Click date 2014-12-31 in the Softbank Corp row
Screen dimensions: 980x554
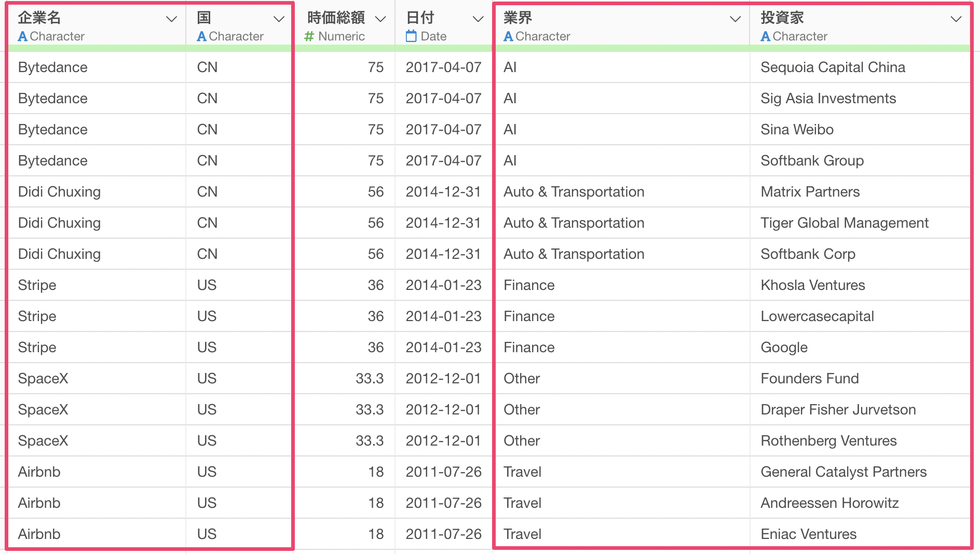pos(443,254)
